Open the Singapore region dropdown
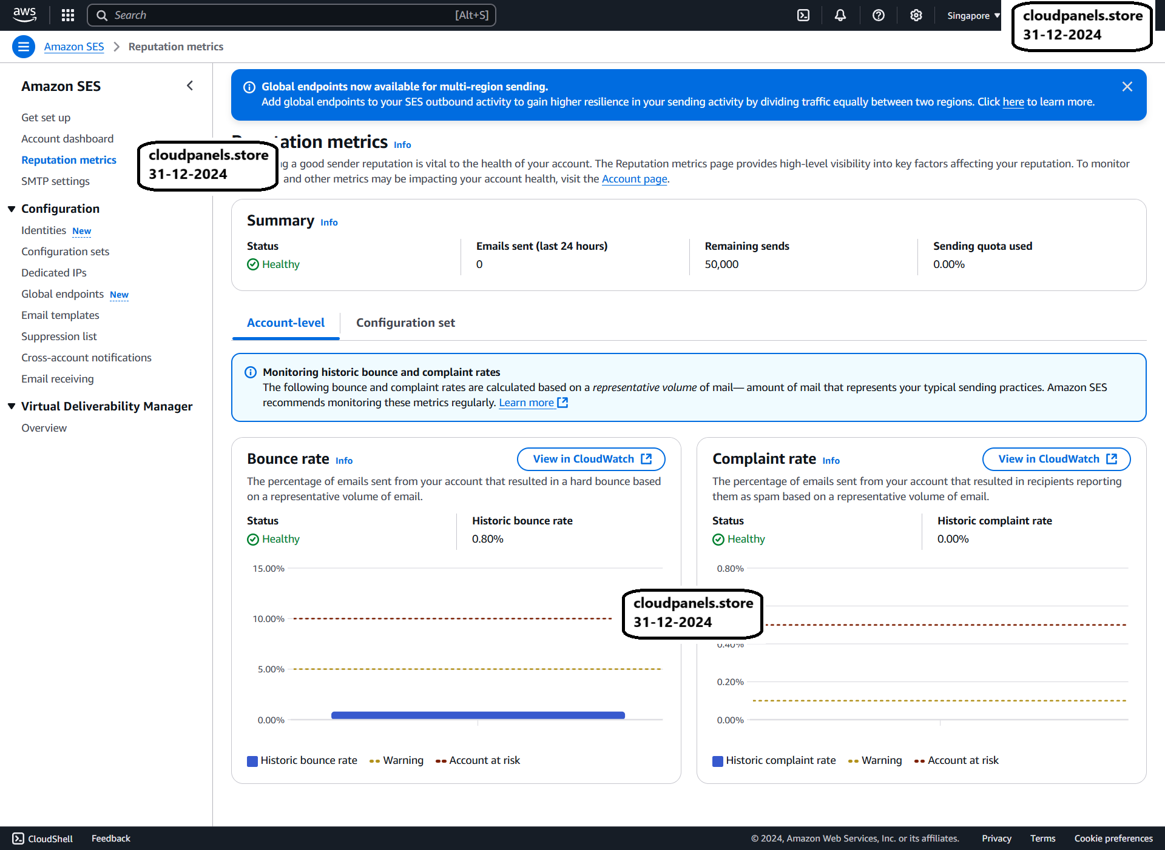This screenshot has height=850, width=1165. pyautogui.click(x=973, y=16)
